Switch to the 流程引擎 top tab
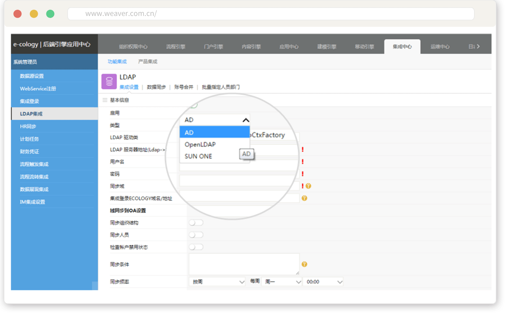The height and width of the screenshot is (315, 513). pos(176,47)
